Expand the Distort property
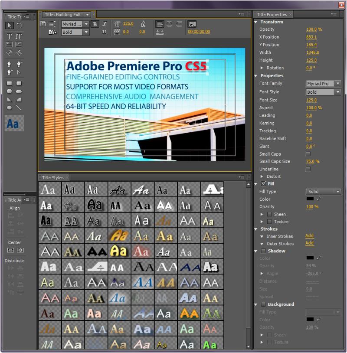Viewport: 347px width, 353px height. point(262,176)
